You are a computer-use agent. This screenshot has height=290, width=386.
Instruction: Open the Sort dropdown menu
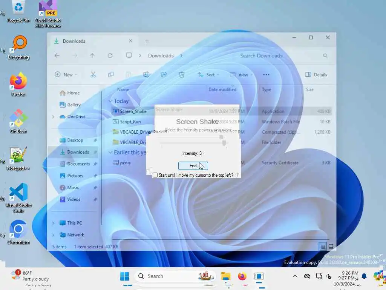click(x=208, y=75)
